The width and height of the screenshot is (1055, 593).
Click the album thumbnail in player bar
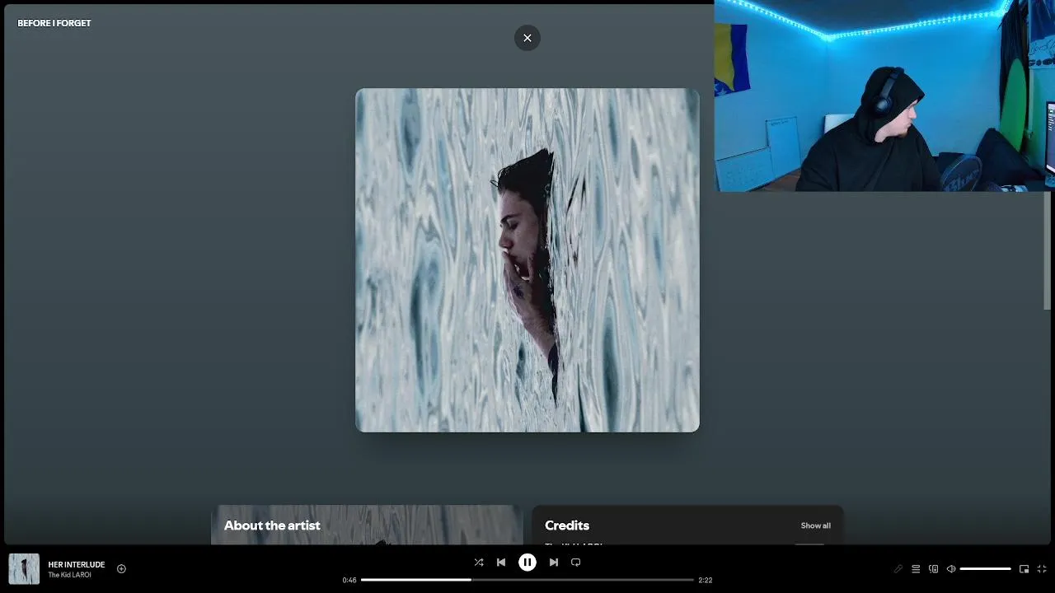click(x=24, y=569)
